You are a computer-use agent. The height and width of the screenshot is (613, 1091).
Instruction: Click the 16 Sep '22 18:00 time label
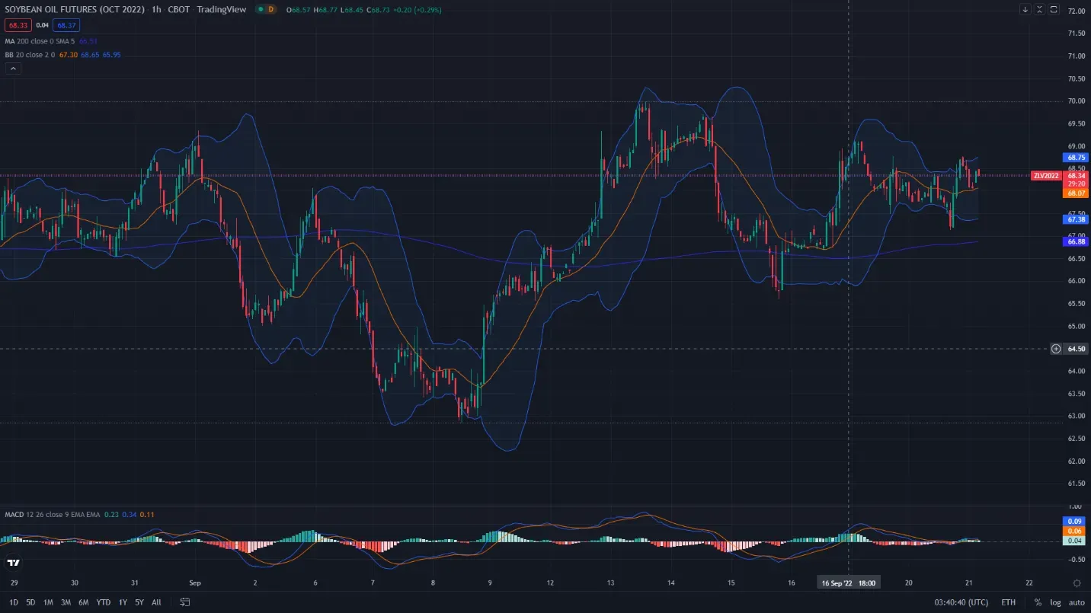point(848,583)
